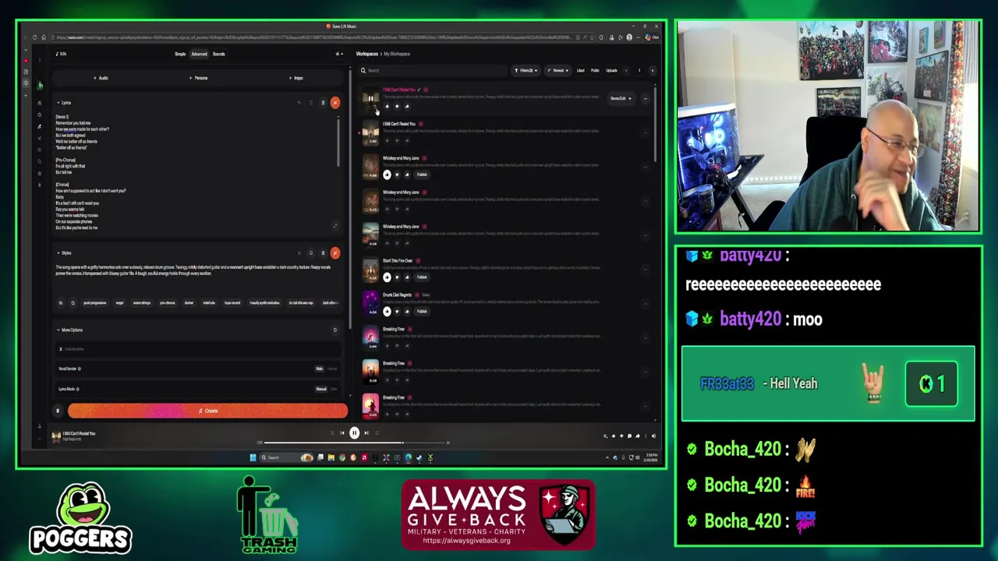Open the Filters dropdown
Screen dimensions: 998x561
coord(526,70)
